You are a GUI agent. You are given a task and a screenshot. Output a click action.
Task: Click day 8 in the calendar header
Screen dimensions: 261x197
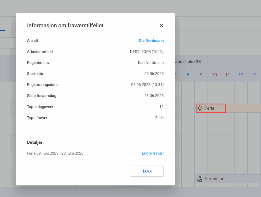(188, 75)
